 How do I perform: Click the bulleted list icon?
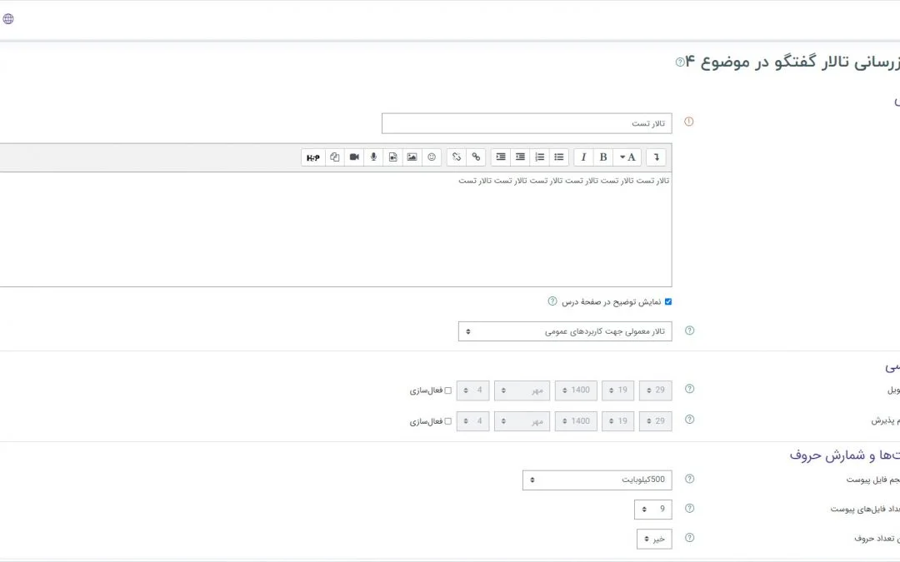coord(559,157)
